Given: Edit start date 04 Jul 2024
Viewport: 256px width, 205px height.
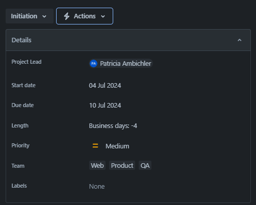Looking at the screenshot, I should 105,86.
